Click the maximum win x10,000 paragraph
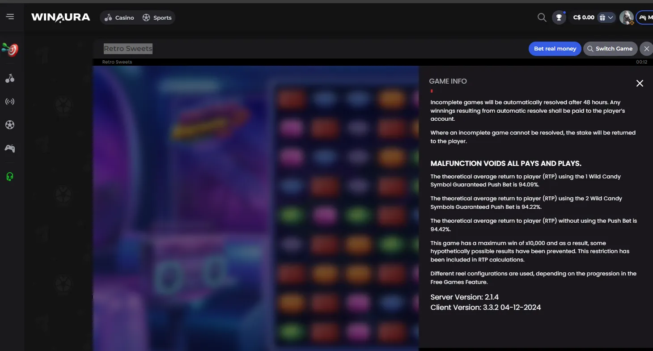The height and width of the screenshot is (351, 653). [x=530, y=251]
